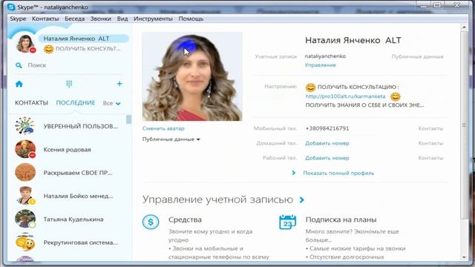Click Контакты visibility for Мобильный тел.
This screenshot has width=475, height=267.
click(x=430, y=128)
